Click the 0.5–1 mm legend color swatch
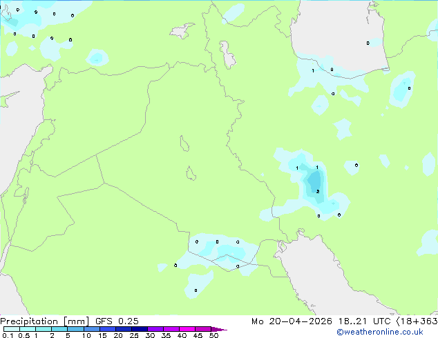The height and width of the screenshot is (338, 438). pos(28,329)
